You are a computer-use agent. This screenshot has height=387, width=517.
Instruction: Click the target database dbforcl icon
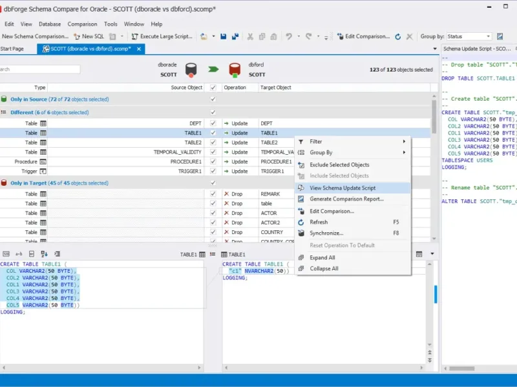pos(236,69)
